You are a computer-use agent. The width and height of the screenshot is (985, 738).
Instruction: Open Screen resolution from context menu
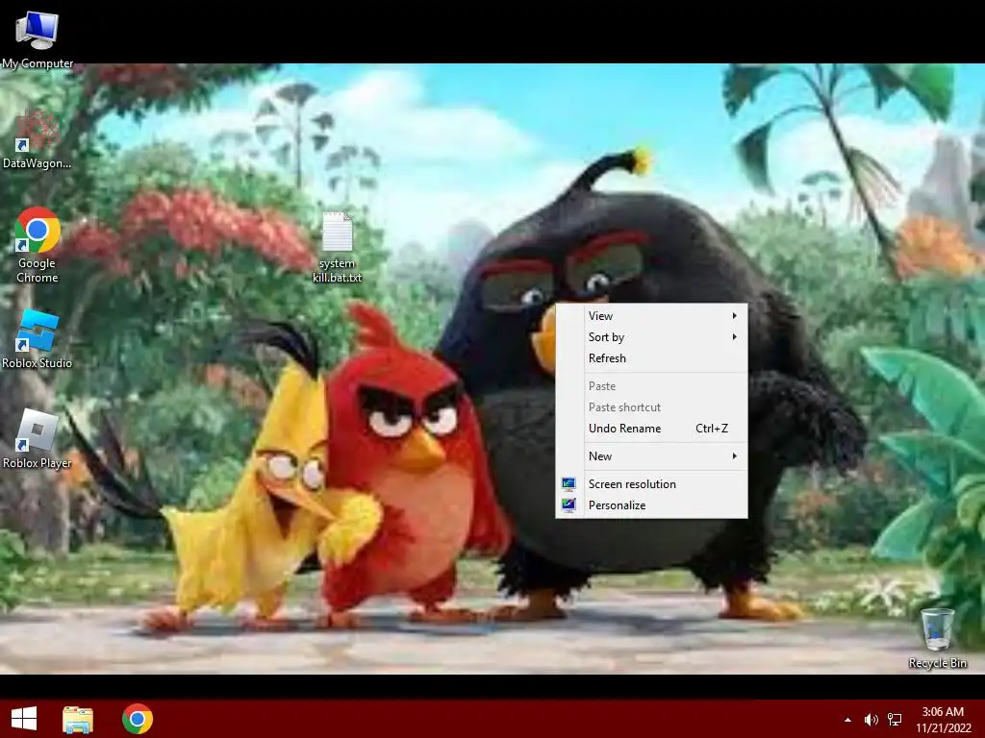click(651, 484)
